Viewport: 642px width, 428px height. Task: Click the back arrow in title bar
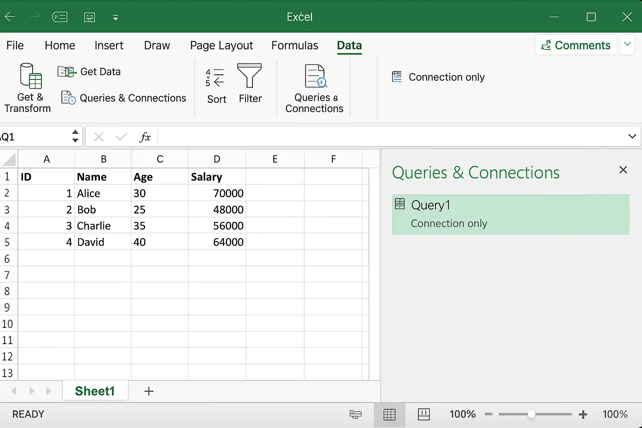10,17
